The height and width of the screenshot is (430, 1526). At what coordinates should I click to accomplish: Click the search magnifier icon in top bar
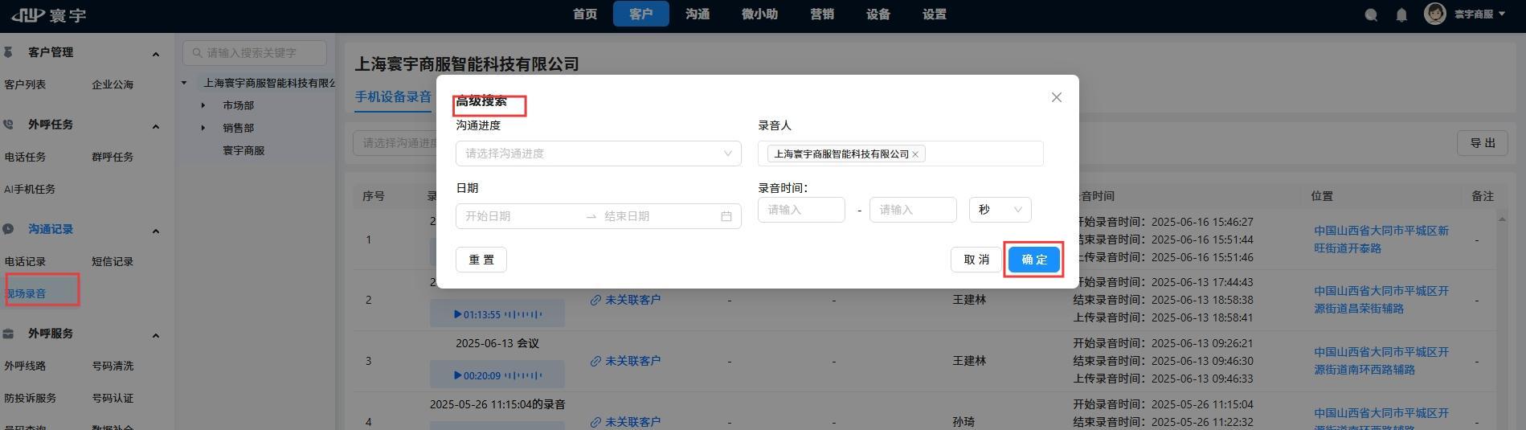pyautogui.click(x=1371, y=14)
